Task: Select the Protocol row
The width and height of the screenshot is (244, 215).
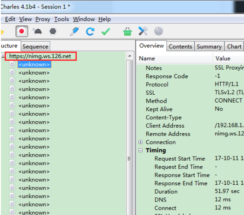Action: coord(190,85)
